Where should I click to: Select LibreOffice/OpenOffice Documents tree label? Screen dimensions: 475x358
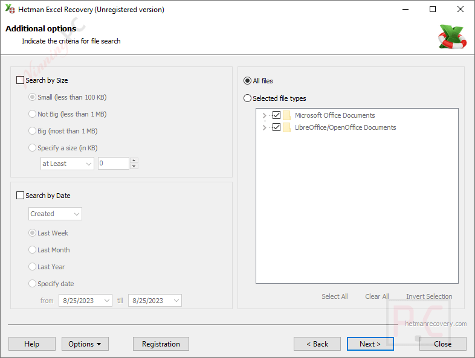(345, 127)
